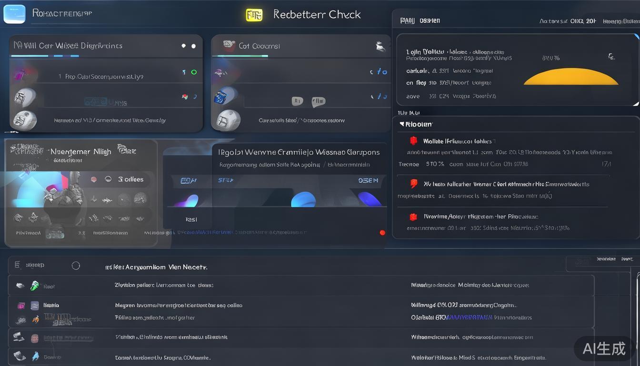Screen dimensions: 640x366
Task: Click the pink square icon in bottom list
Action: 21,305
